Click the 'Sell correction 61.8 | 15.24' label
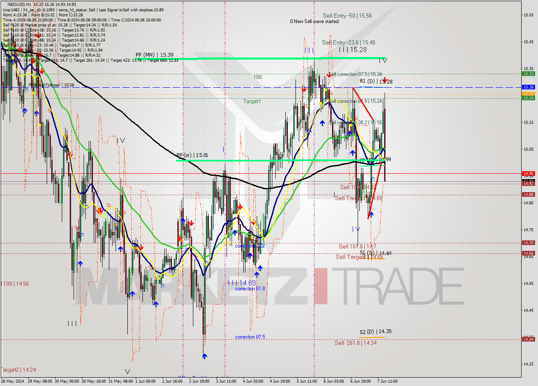Screen dimensions: 538x386 click(355, 101)
